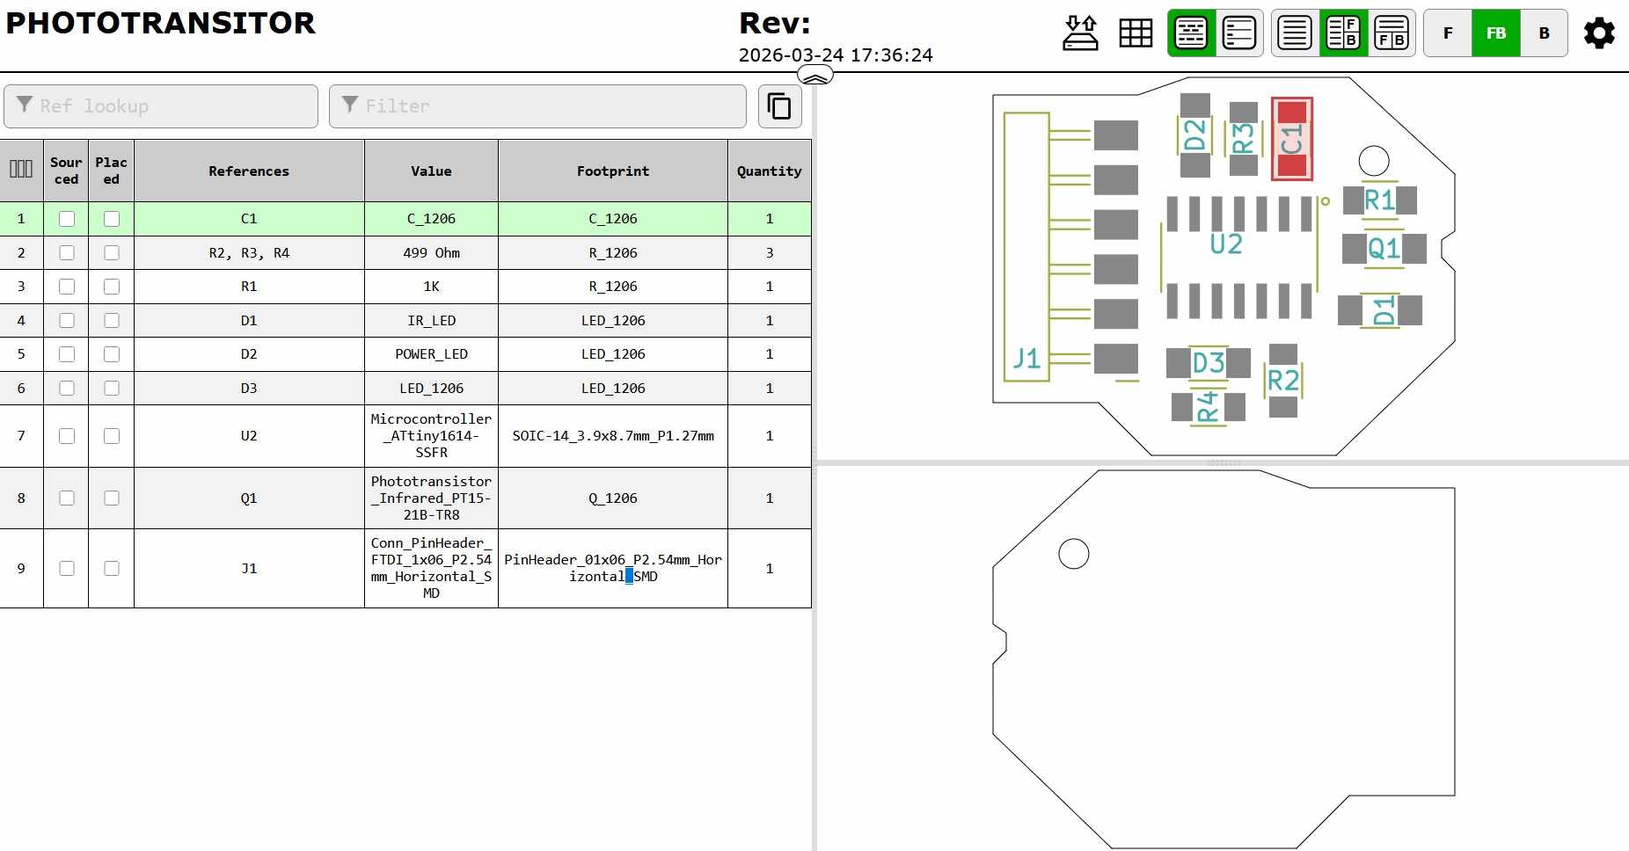Switch to ungrouped BOM view mode

(1239, 33)
